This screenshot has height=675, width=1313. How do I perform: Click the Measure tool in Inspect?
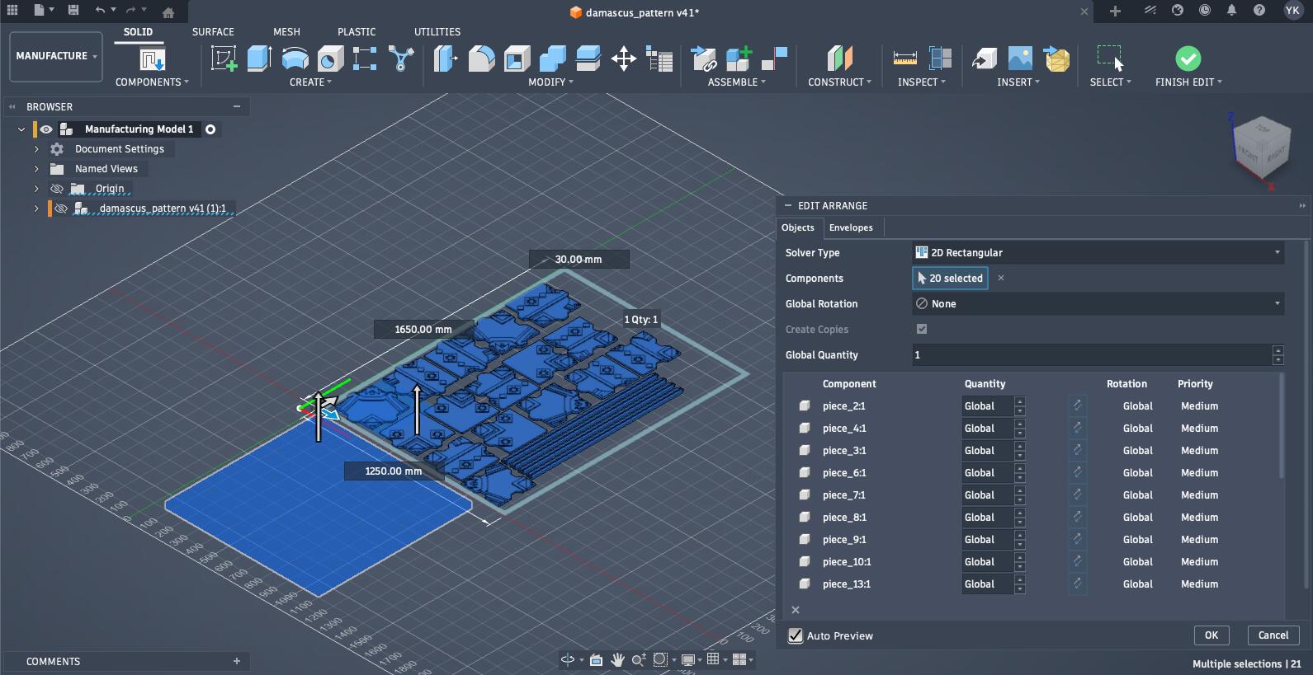(904, 59)
